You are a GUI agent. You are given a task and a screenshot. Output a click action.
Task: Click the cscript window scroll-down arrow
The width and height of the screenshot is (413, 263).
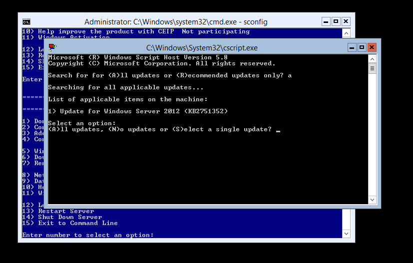click(372, 200)
